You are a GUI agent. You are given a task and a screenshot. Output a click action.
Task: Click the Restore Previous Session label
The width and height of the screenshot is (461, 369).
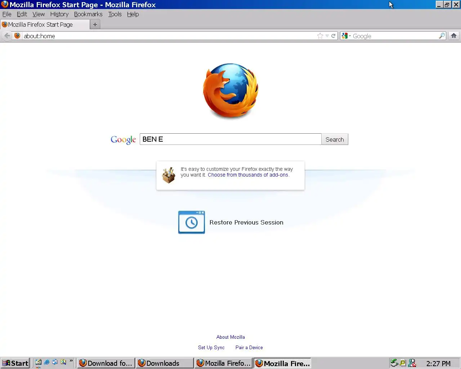point(246,222)
